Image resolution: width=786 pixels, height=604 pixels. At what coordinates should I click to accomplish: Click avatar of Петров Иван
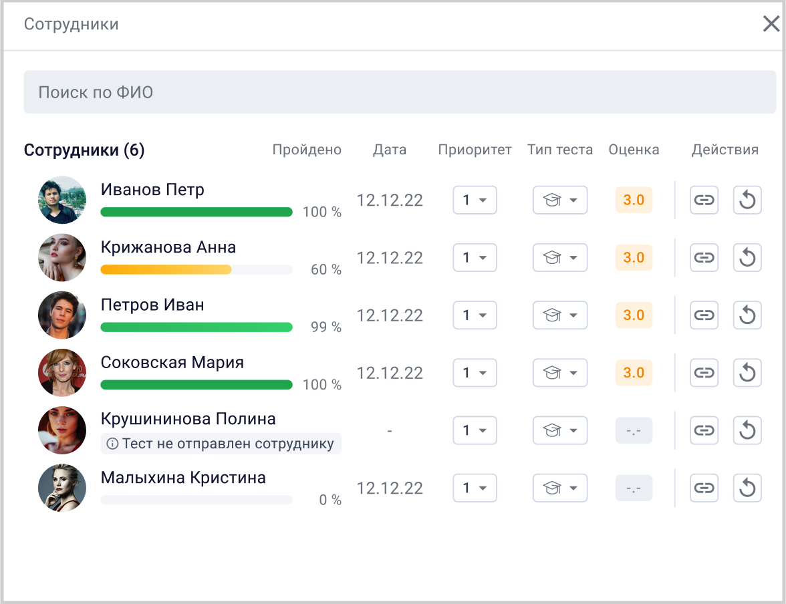(62, 315)
